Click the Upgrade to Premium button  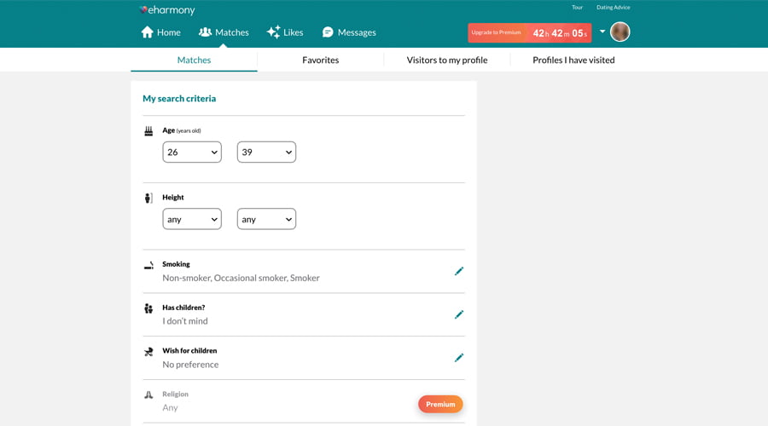coord(496,32)
